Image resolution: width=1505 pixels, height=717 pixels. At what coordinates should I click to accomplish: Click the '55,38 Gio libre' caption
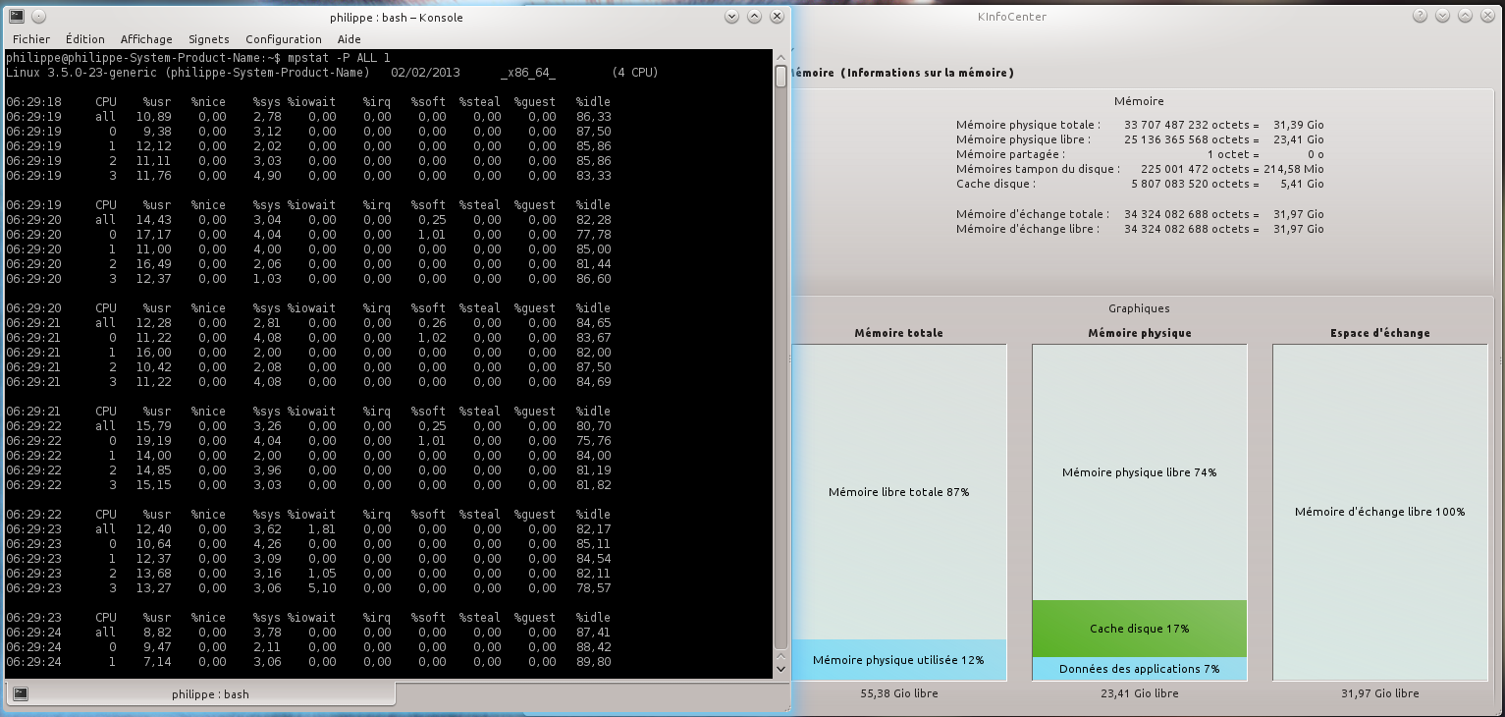[x=899, y=693]
